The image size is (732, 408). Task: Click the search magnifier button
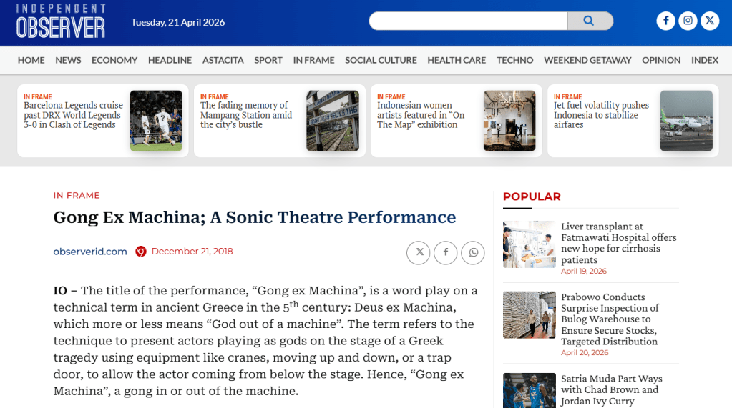(589, 21)
